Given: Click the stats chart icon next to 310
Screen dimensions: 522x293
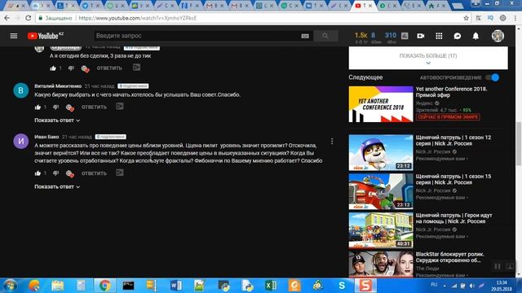Looking at the screenshot, I should pos(405,36).
